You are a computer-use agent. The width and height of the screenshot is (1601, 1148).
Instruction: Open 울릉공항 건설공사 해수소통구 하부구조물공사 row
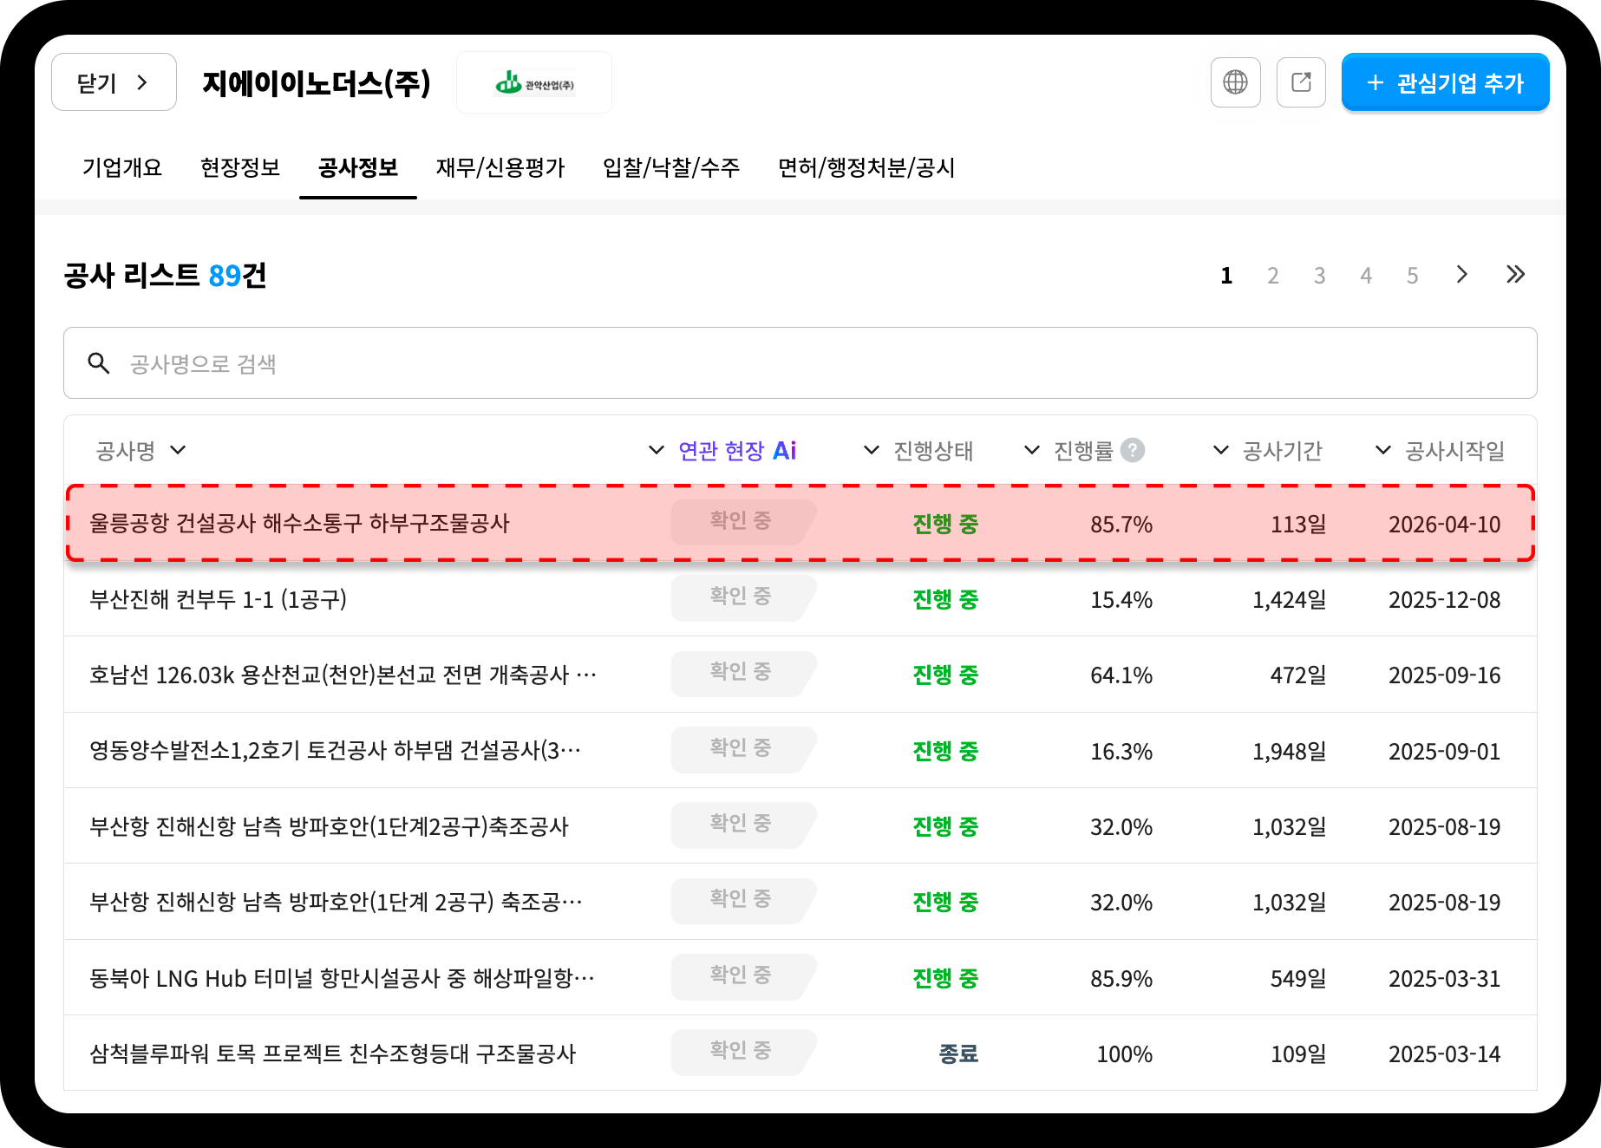click(x=800, y=524)
